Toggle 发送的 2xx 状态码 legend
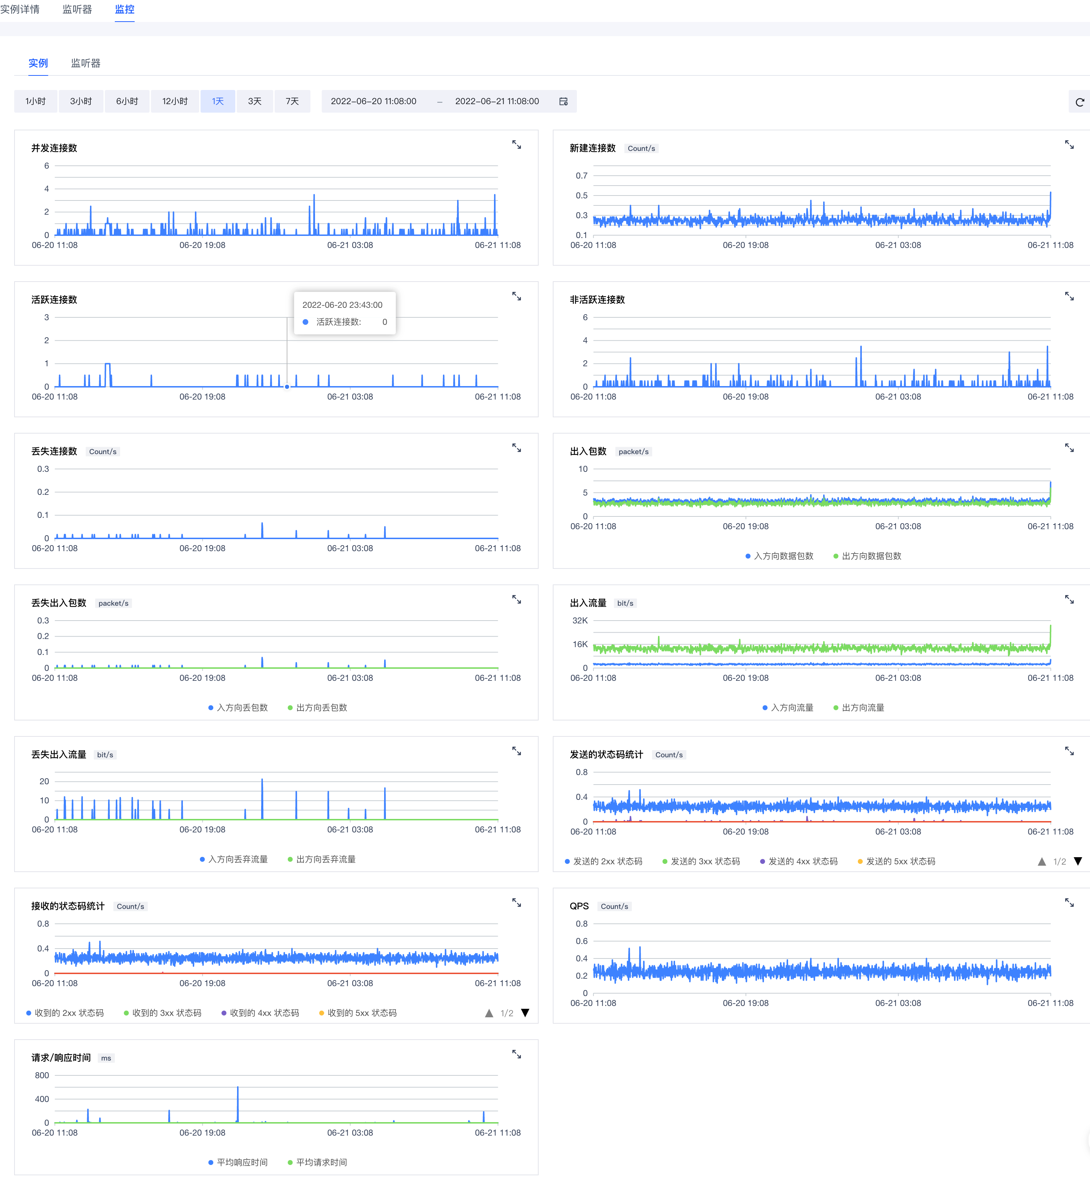The image size is (1090, 1182). coord(603,861)
